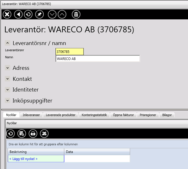188x169 pixels.
Task: Click the Identiteter section heading
Action: coord(26,89)
